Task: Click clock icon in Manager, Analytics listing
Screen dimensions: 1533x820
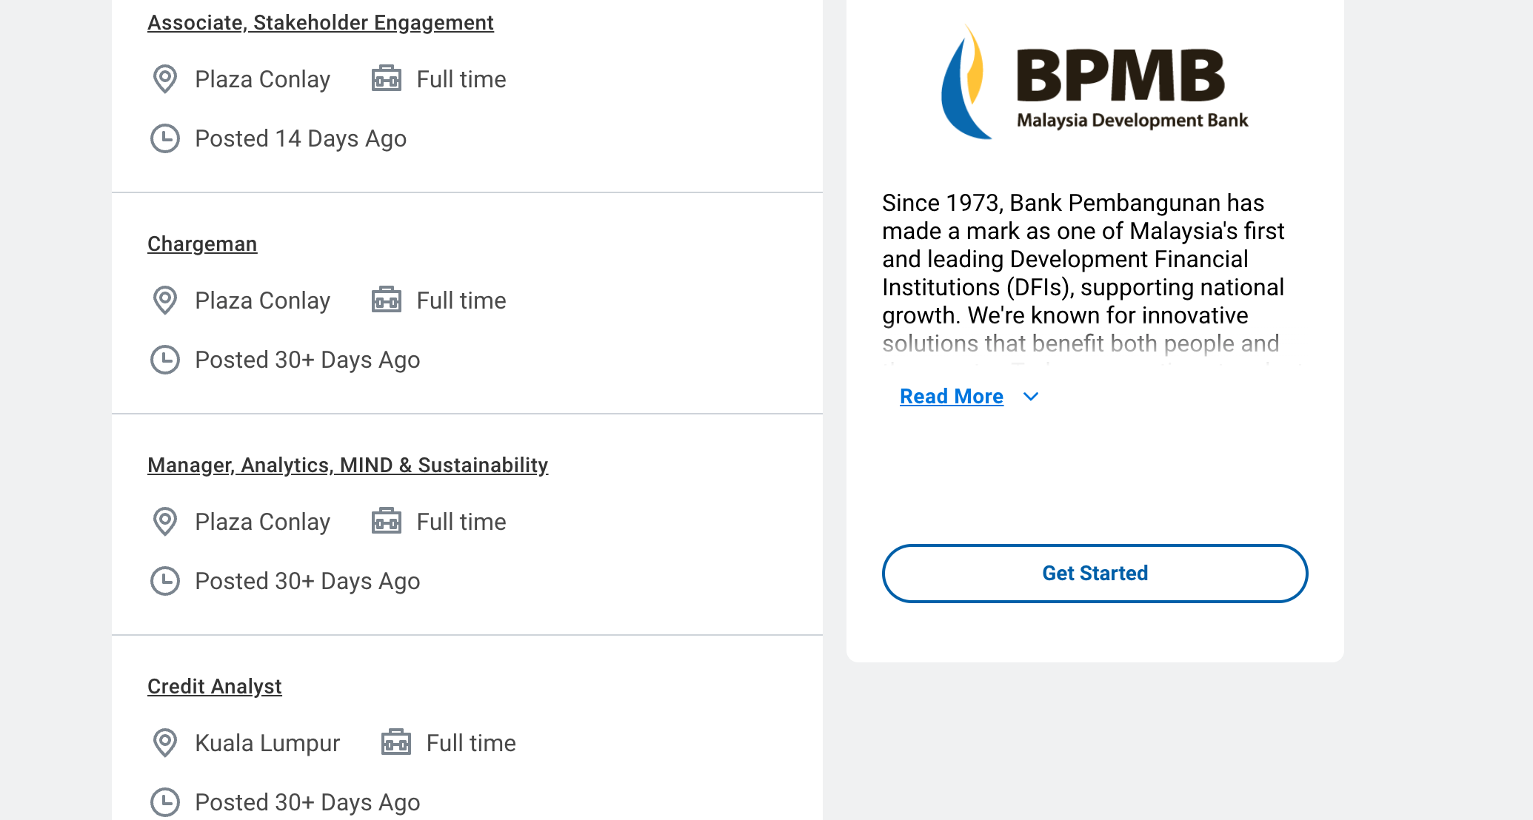Action: point(165,581)
